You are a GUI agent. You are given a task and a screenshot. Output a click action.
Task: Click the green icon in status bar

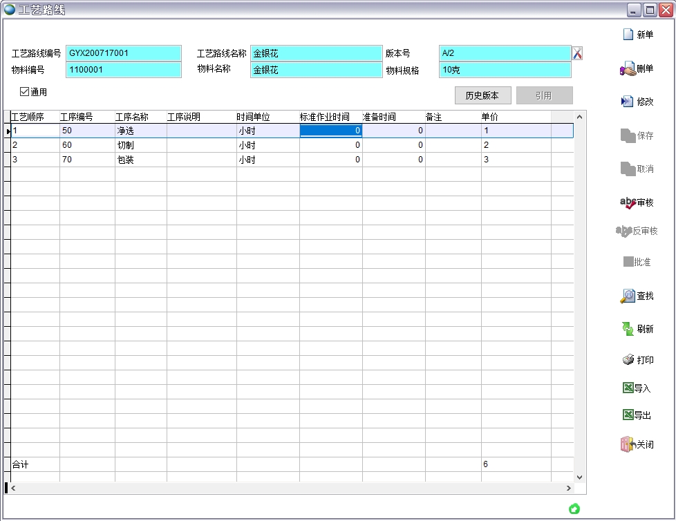[574, 509]
